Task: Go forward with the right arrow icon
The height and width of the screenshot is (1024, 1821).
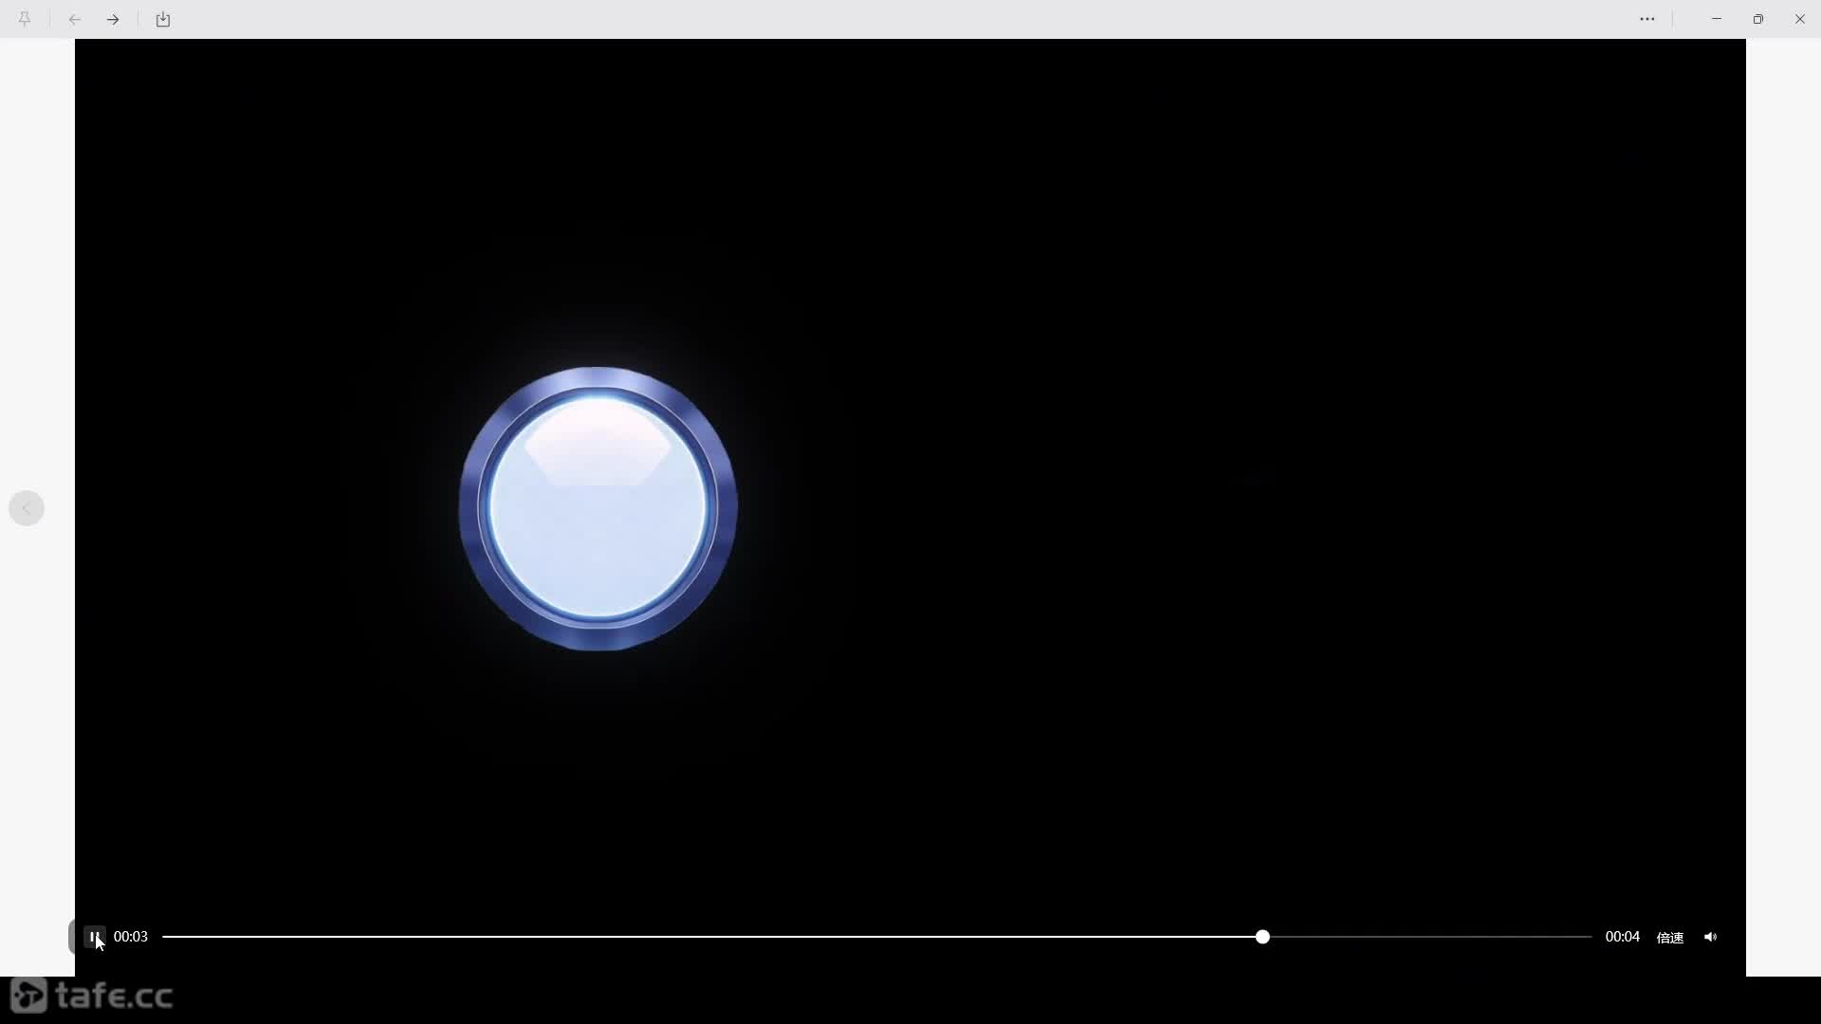Action: (113, 19)
